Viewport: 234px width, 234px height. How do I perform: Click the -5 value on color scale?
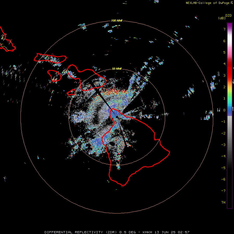click(x=223, y=168)
